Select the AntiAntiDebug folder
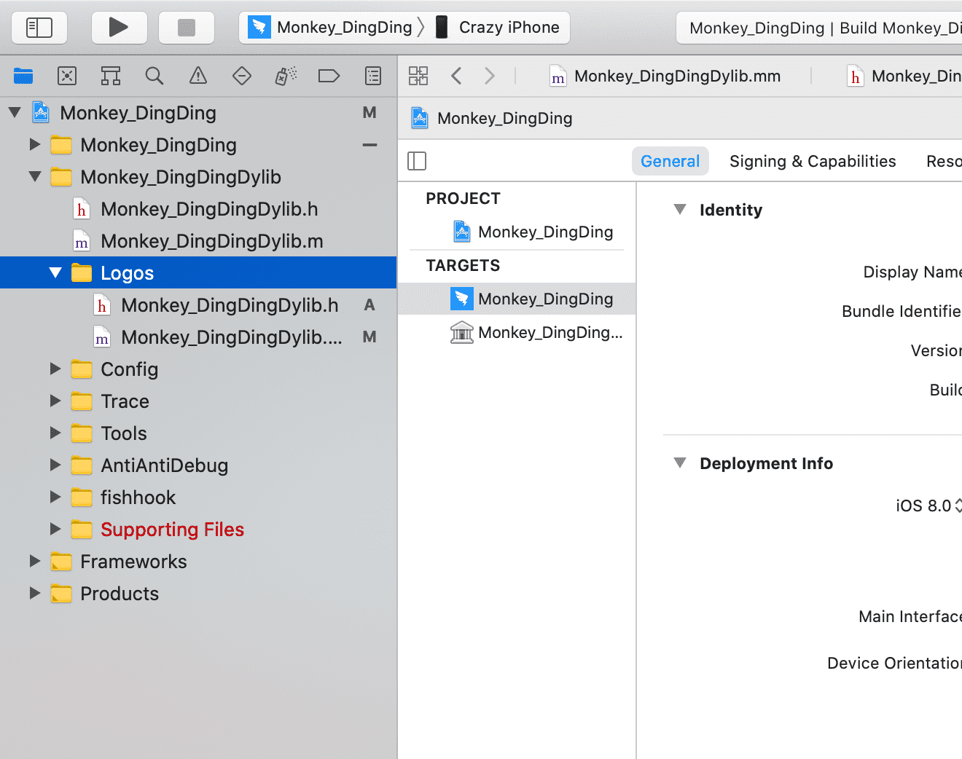The image size is (962, 759). pyautogui.click(x=198, y=465)
